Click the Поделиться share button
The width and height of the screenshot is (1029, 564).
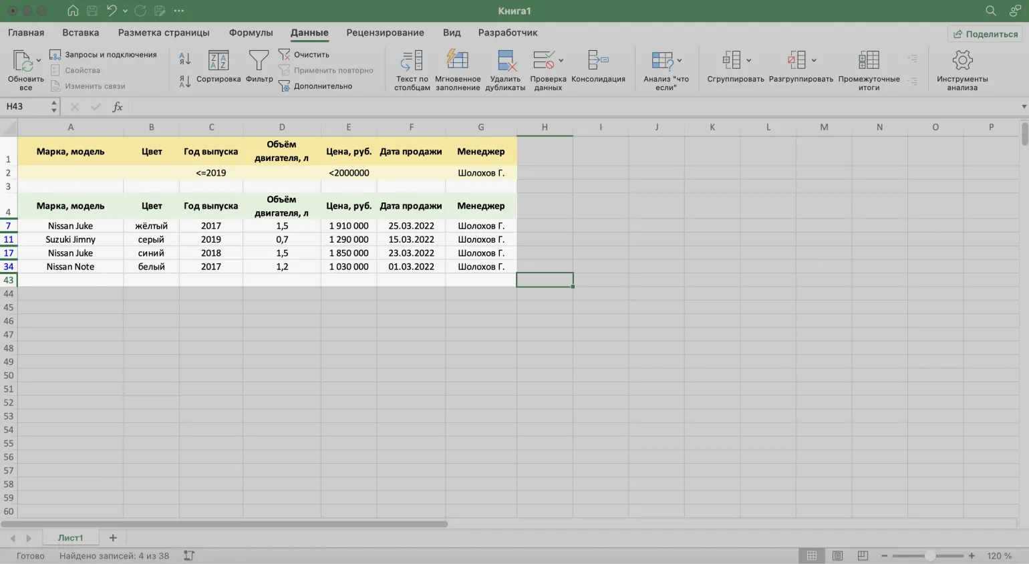pos(986,34)
